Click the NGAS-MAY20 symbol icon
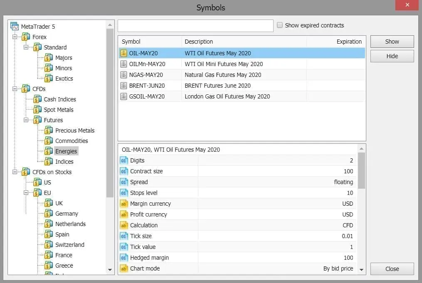This screenshot has height=283, width=422. tap(123, 75)
